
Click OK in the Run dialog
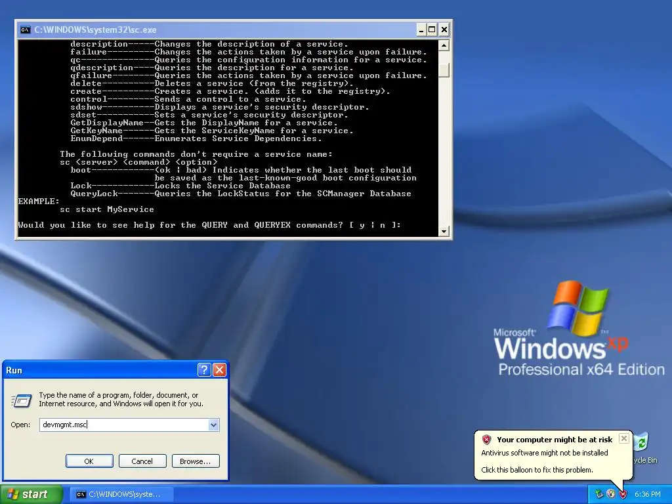point(89,461)
